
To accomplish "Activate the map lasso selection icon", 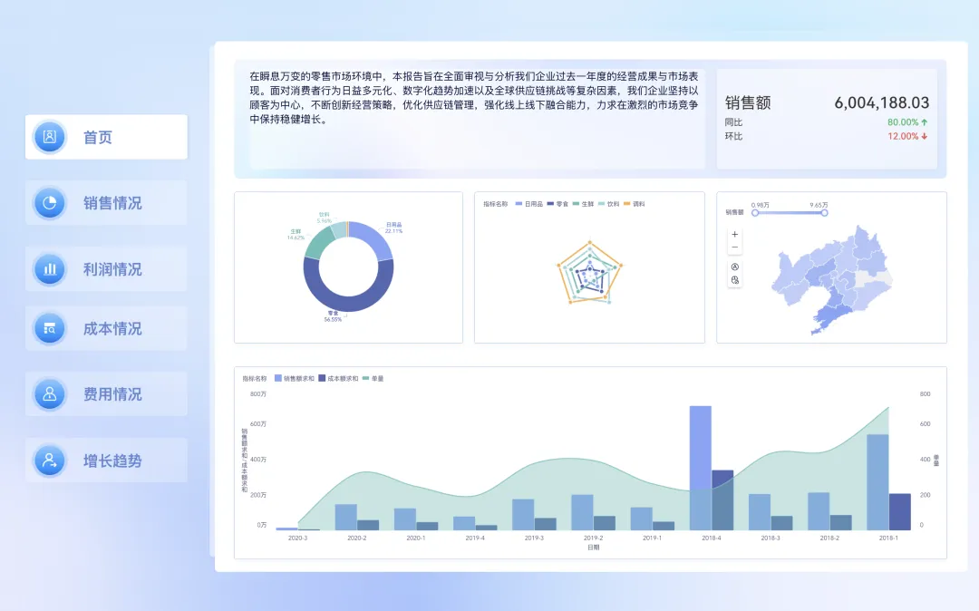I will click(735, 280).
